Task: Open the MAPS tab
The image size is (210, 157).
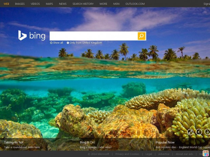Action: click(49, 4)
